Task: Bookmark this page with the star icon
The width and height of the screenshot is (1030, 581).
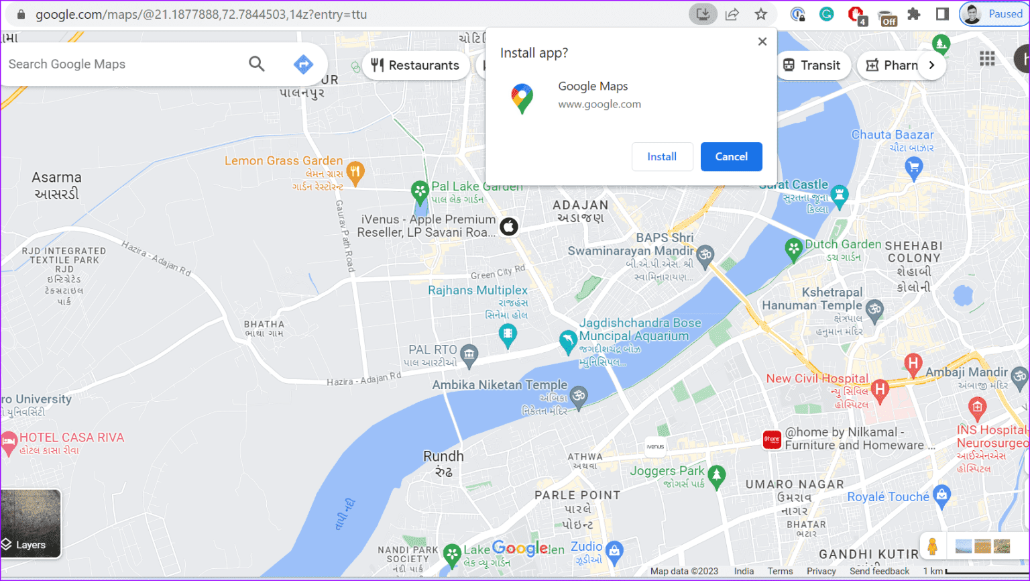Action: click(761, 14)
